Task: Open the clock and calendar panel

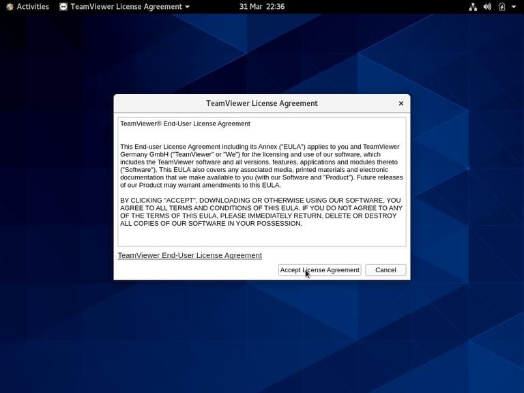Action: [x=262, y=7]
